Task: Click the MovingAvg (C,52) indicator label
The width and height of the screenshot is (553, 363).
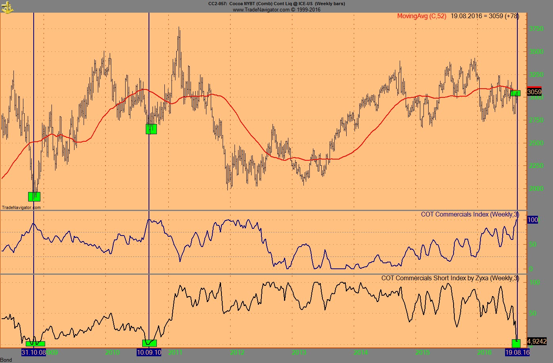Action: click(421, 16)
